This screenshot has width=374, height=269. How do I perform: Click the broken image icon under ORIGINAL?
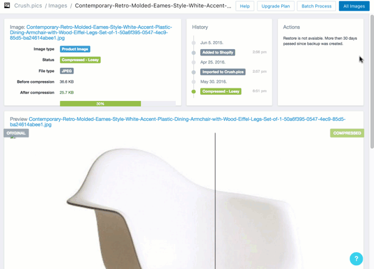point(13,137)
